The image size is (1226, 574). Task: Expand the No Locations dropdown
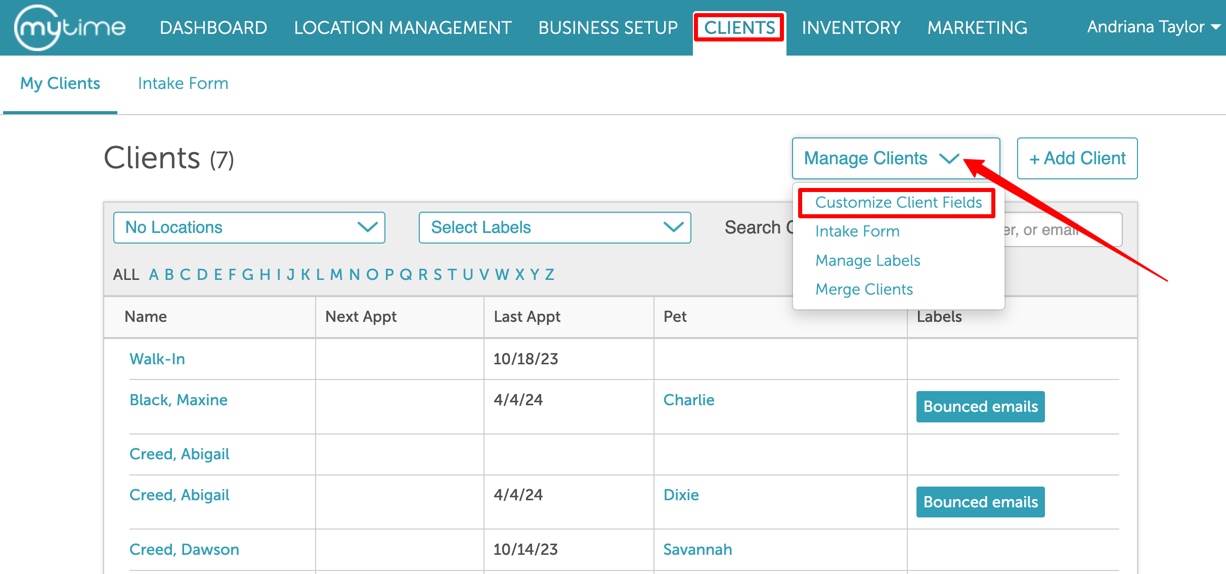(249, 227)
